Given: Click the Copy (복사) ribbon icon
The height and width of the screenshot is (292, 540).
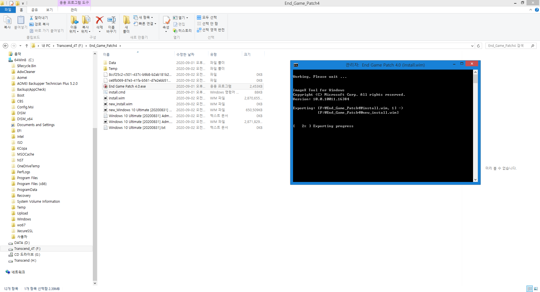Looking at the screenshot, I should pyautogui.click(x=7, y=22).
